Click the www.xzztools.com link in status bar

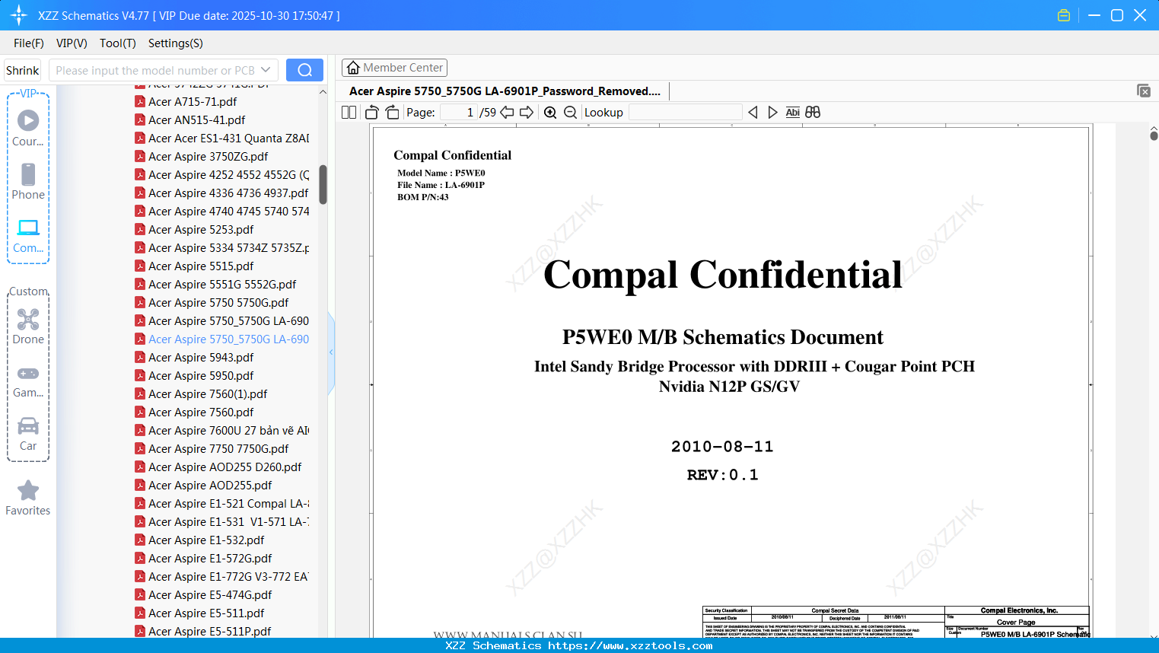(x=630, y=645)
